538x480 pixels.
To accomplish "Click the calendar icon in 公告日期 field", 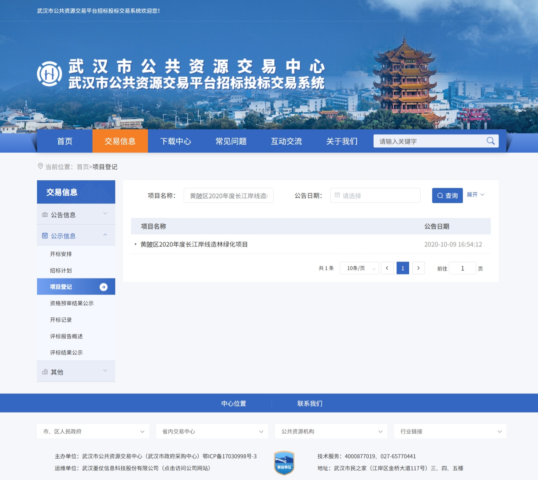I will (x=337, y=195).
